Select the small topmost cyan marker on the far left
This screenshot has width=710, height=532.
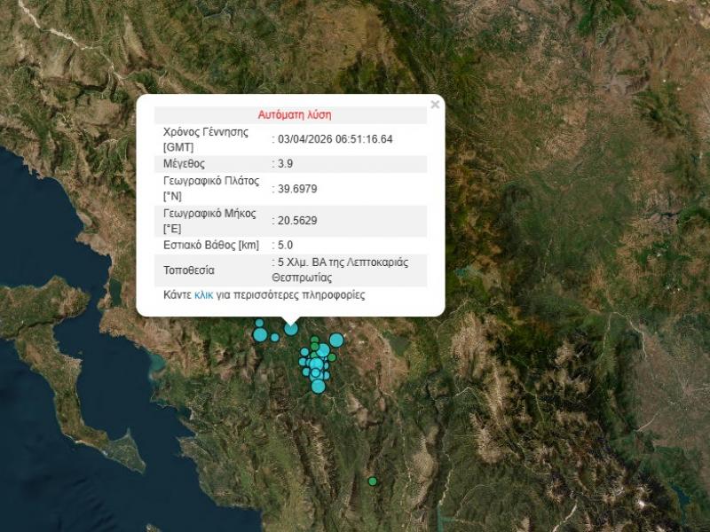point(259,324)
